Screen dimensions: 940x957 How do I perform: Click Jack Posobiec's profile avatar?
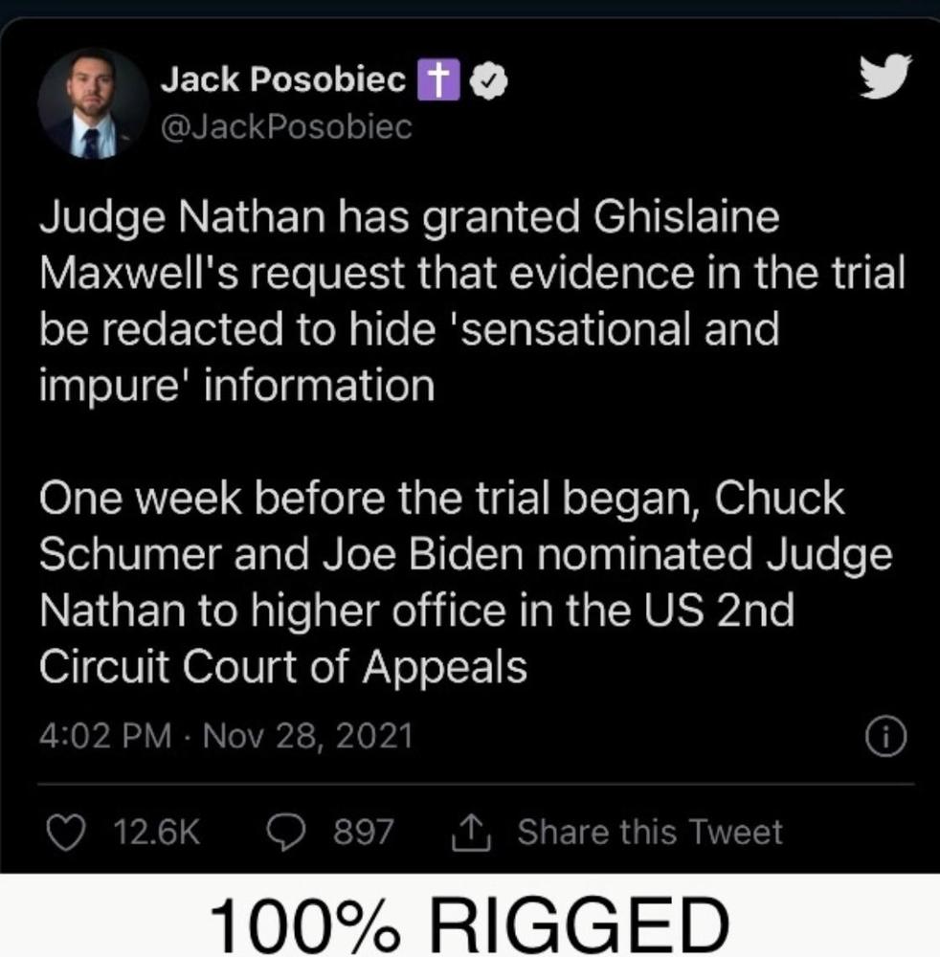pos(93,103)
